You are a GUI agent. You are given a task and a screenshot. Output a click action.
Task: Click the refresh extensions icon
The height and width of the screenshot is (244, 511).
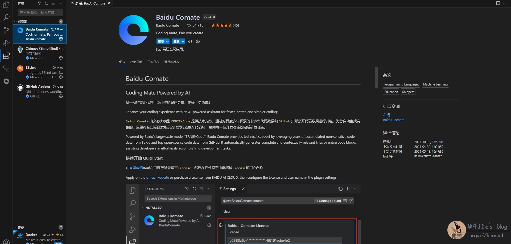pyautogui.click(x=47, y=3)
